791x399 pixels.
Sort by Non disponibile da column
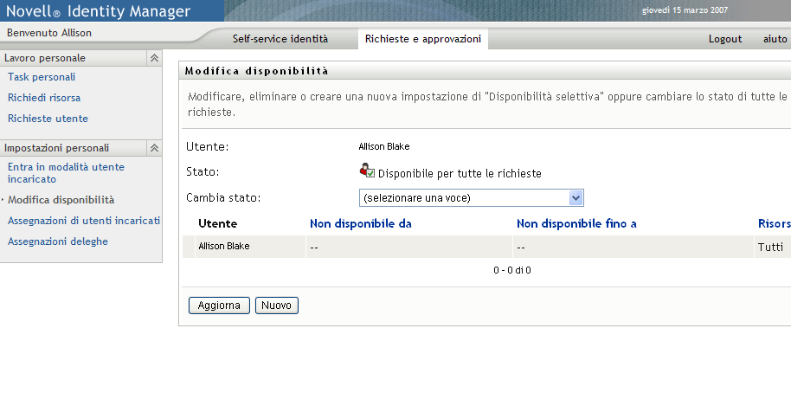click(x=361, y=223)
